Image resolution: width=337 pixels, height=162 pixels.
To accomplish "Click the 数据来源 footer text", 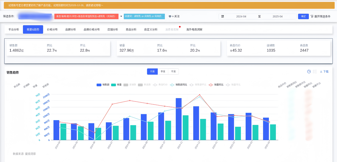I will 24,154.
